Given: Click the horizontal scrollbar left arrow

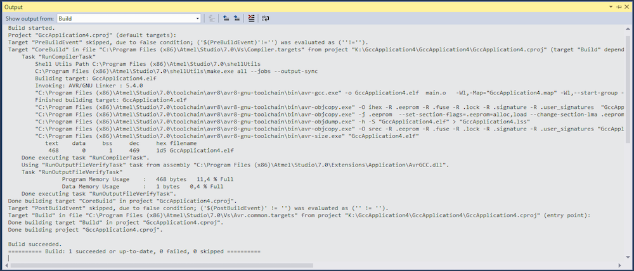Looking at the screenshot, I should click(6, 265).
